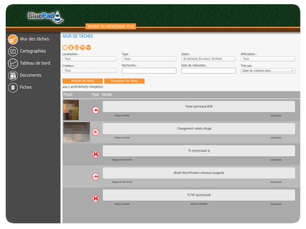Open the Cartographies map section

[27, 51]
